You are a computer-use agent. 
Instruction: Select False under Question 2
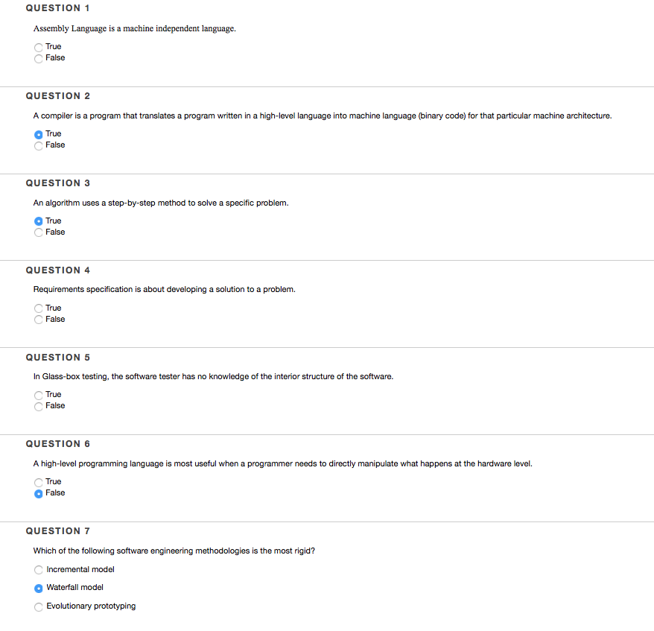[39, 145]
